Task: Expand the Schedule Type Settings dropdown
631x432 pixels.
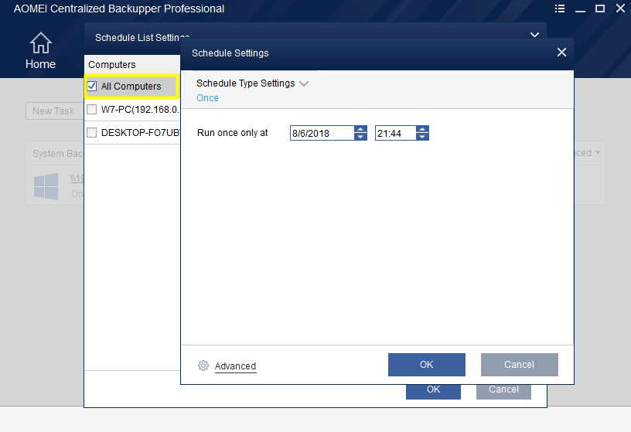Action: pyautogui.click(x=304, y=83)
